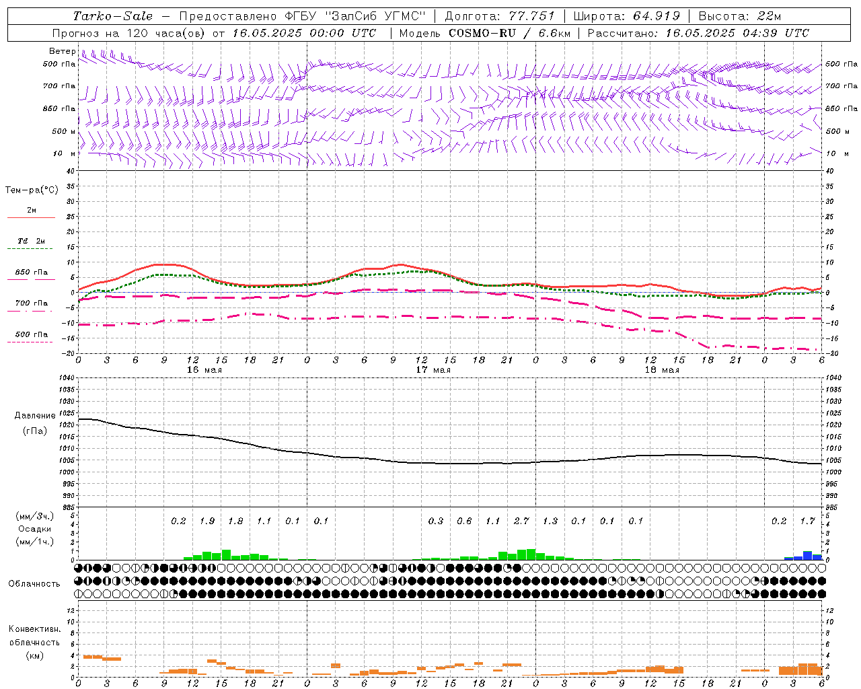Viewport: 861px width, 689px height.
Task: Click the 18 мая date label
Action: [x=662, y=370]
